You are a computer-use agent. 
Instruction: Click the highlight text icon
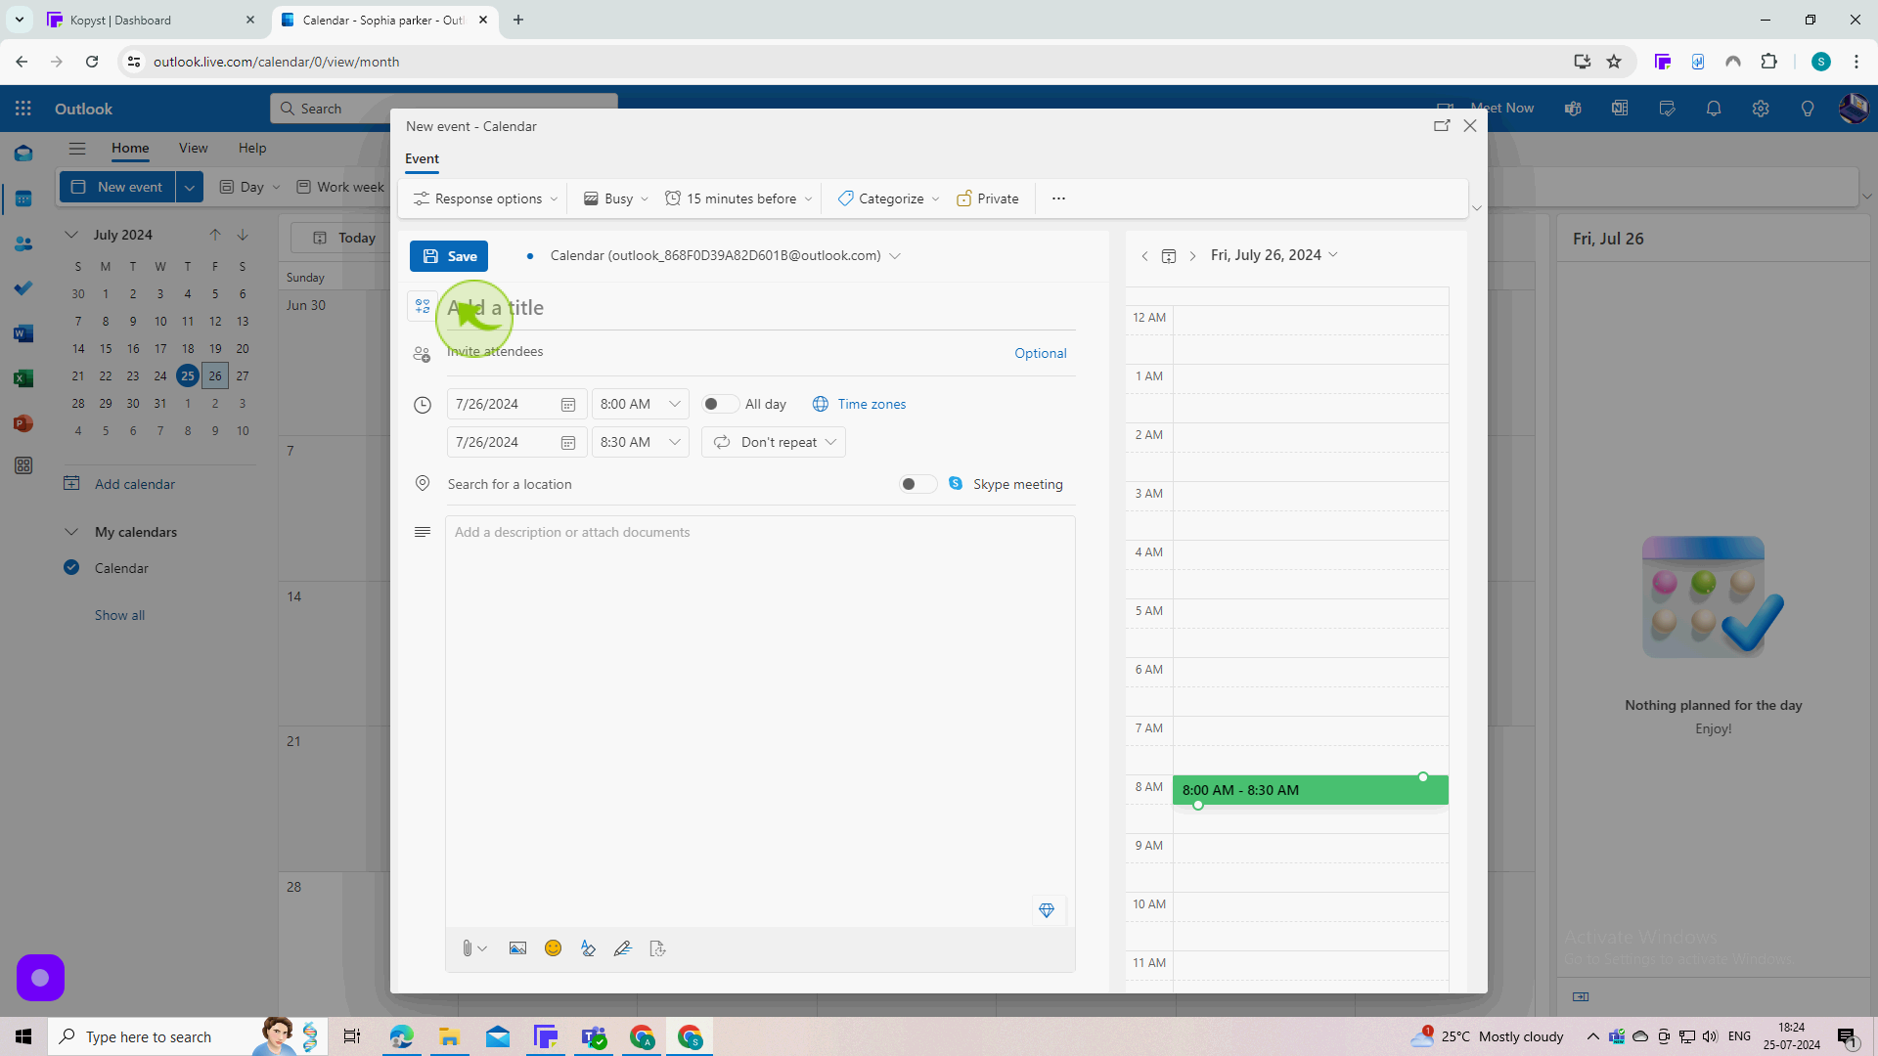point(588,947)
